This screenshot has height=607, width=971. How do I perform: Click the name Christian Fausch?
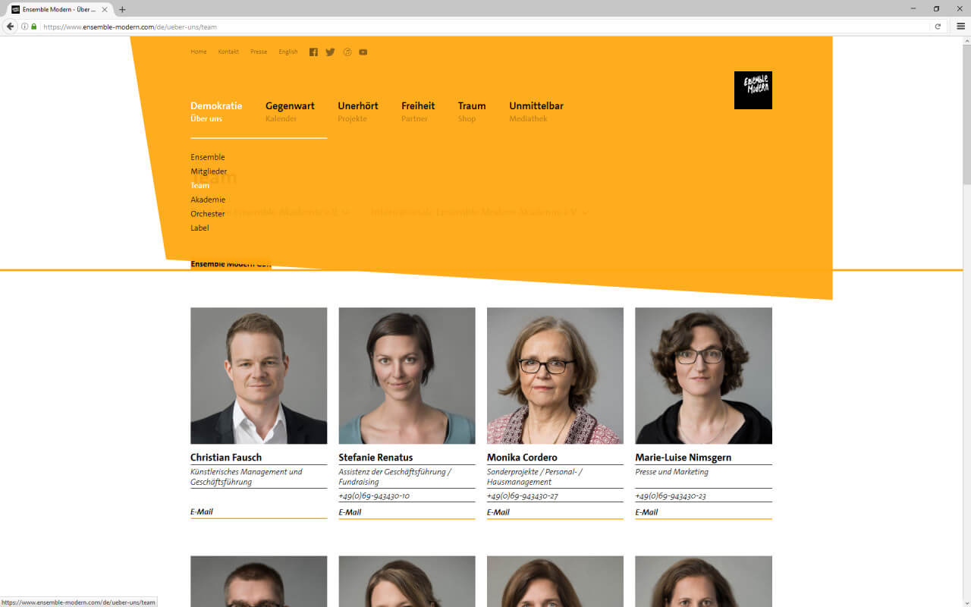(226, 458)
